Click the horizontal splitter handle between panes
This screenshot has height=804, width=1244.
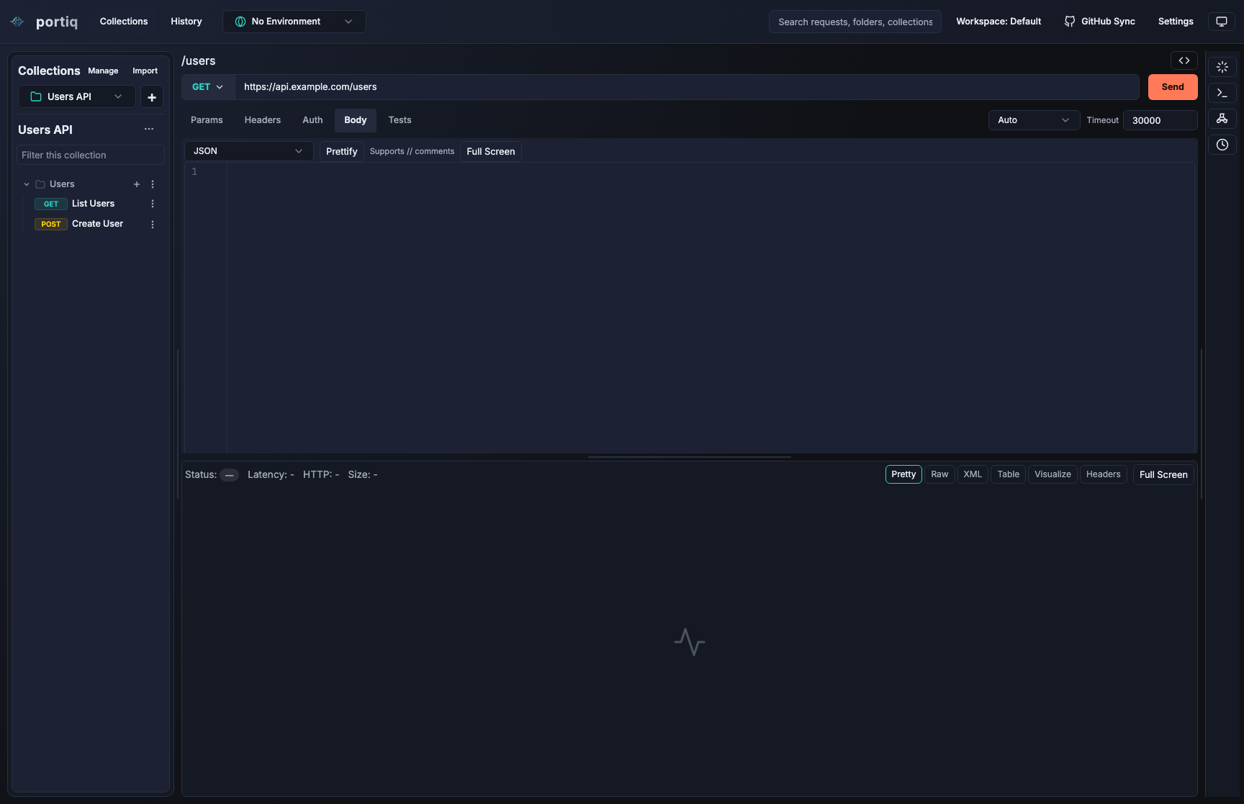coord(689,457)
